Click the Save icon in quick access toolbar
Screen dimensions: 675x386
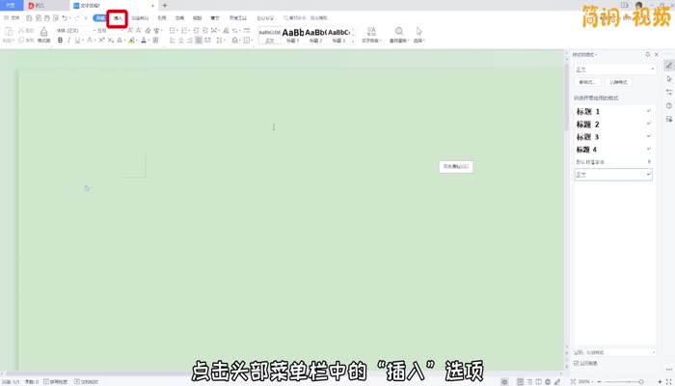tap(29, 18)
